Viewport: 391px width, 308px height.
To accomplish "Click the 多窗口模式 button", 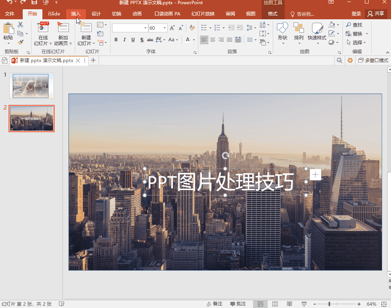I will [x=373, y=61].
